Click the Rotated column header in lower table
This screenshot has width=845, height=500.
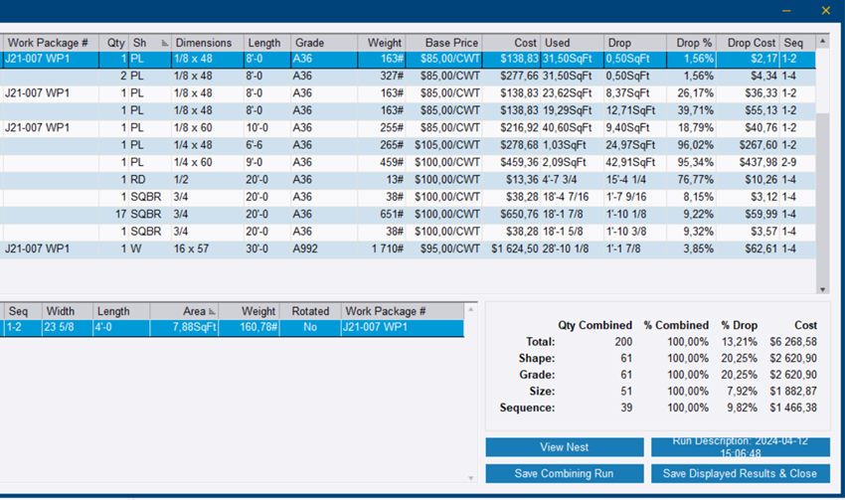point(310,311)
